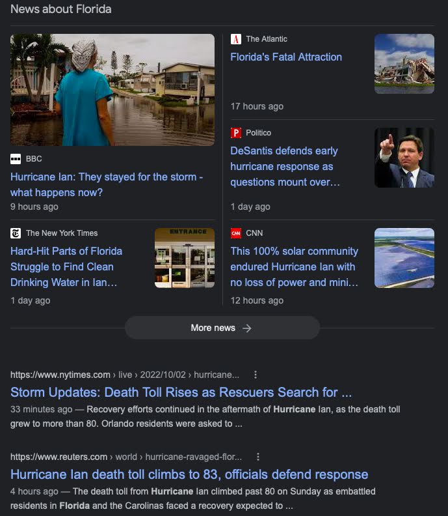
Task: Click the BBC publisher logo icon
Action: (16, 159)
